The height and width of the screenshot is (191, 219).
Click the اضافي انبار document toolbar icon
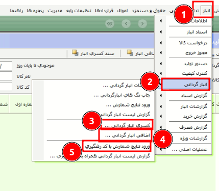tap(130, 53)
